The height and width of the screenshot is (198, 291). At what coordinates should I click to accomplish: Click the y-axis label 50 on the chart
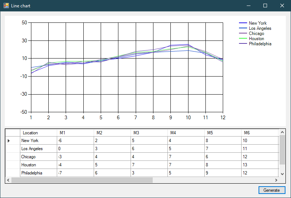tap(24, 22)
